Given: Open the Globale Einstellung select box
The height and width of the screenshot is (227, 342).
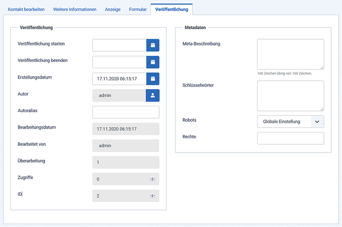Looking at the screenshot, I should click(x=291, y=121).
